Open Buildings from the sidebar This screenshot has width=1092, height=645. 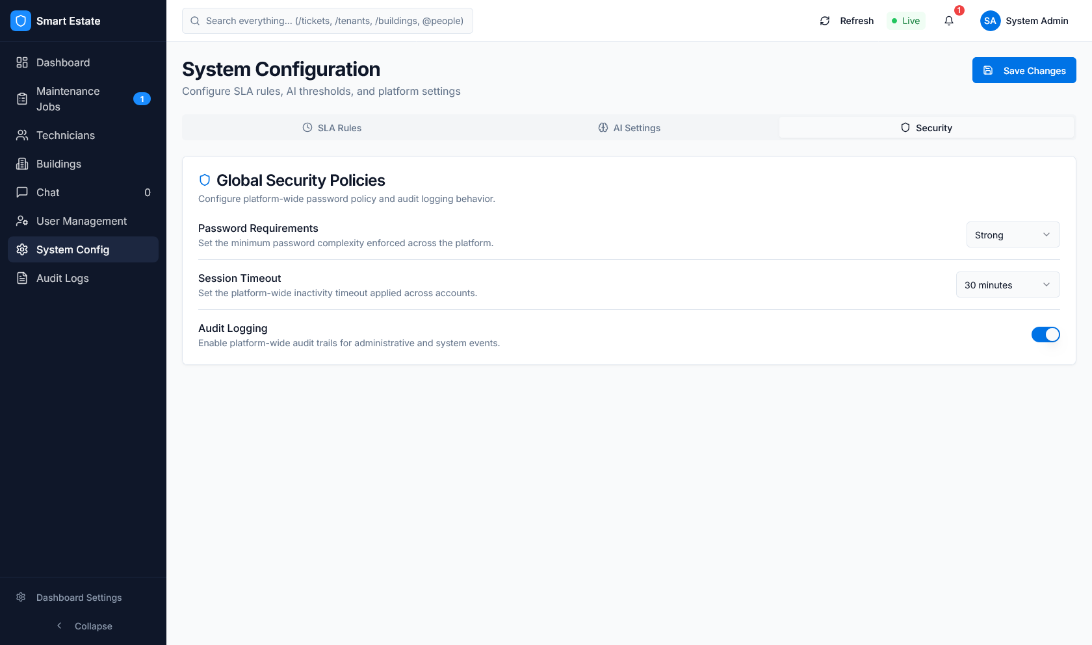(22, 164)
